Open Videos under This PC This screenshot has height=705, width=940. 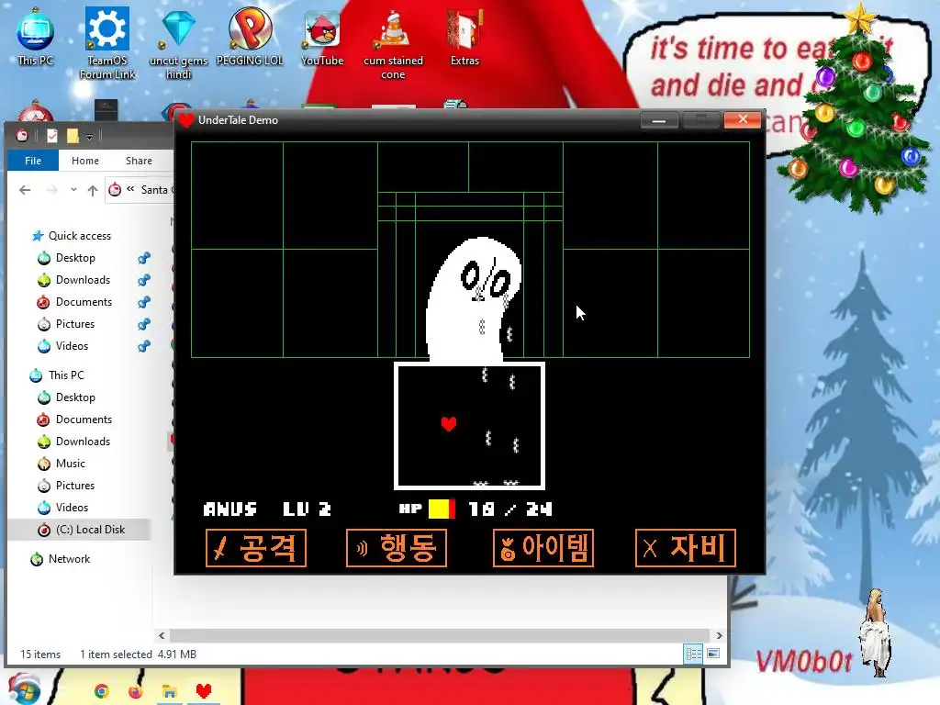pos(72,507)
